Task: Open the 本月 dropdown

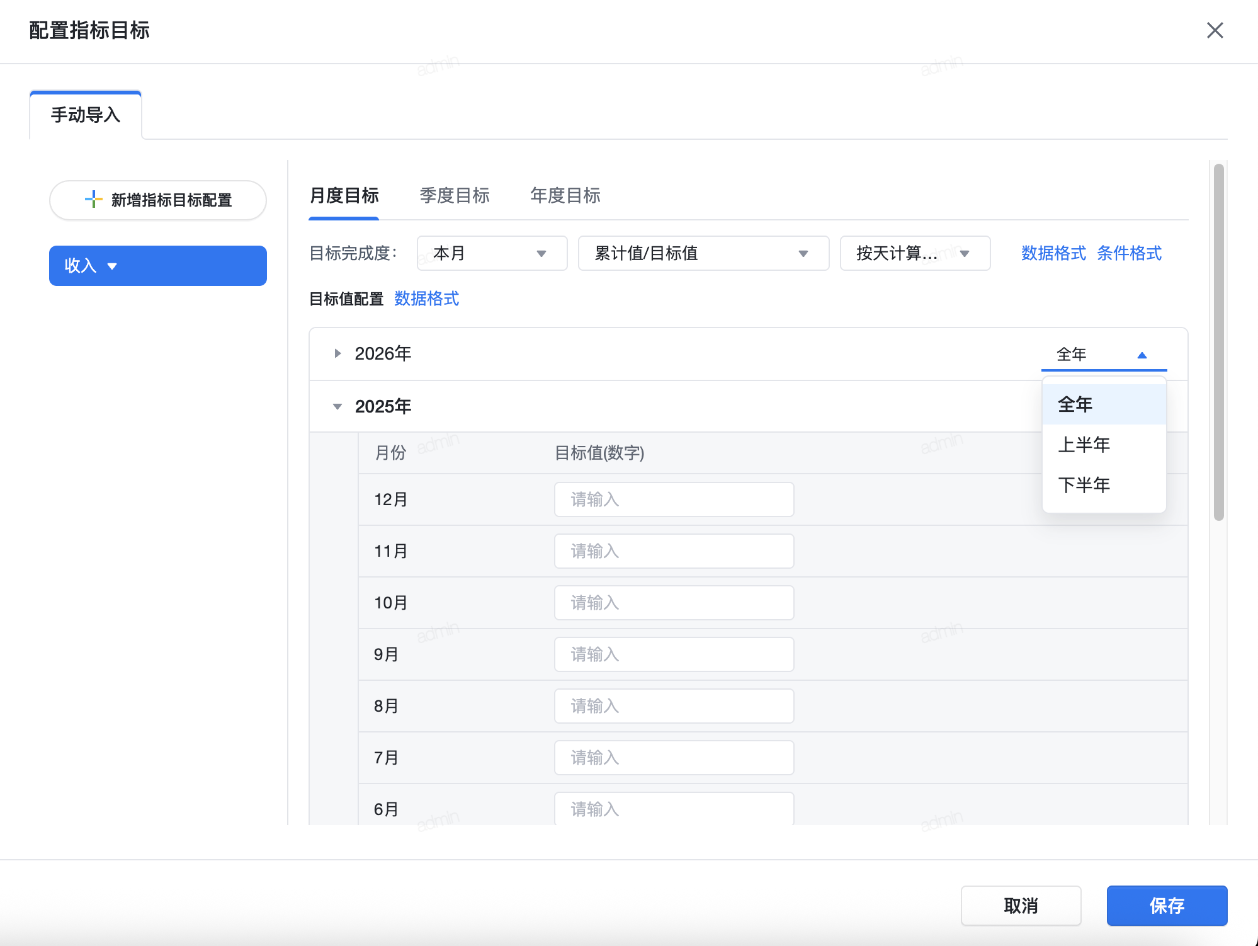Action: pos(492,253)
